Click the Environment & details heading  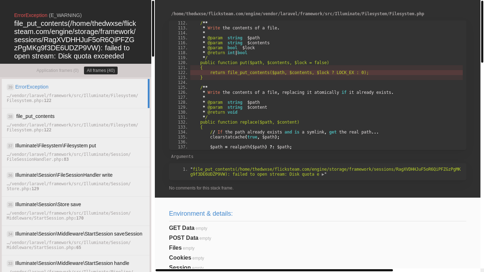pos(201,214)
